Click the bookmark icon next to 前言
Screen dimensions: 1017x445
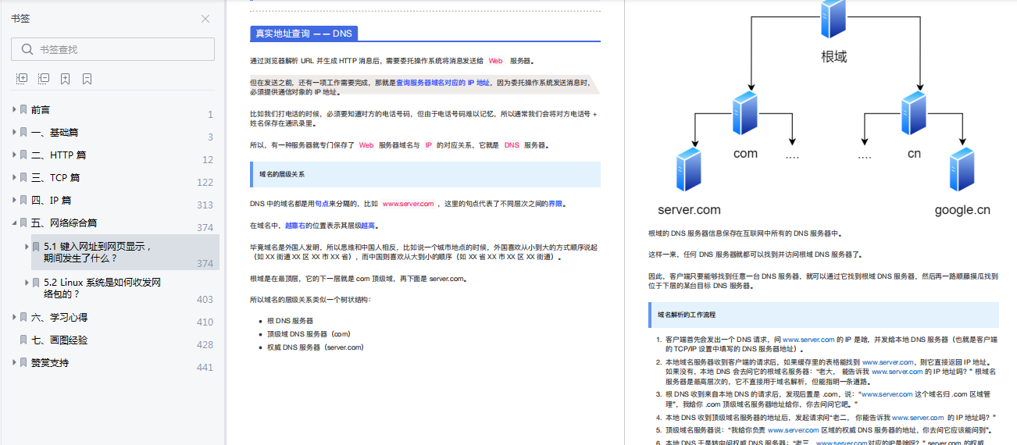24,110
